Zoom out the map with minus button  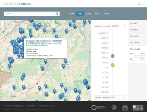pyautogui.click(x=3, y=26)
